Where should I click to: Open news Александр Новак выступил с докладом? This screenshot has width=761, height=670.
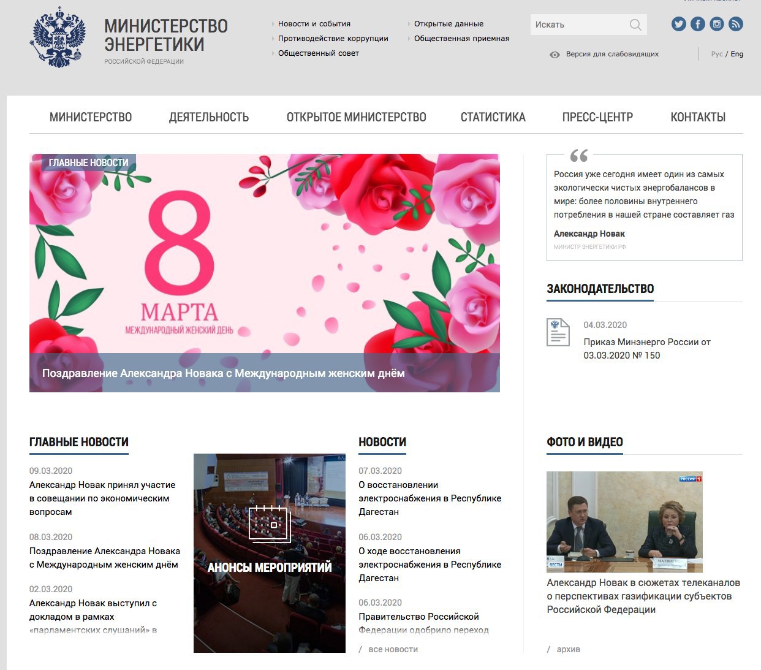pos(93,616)
